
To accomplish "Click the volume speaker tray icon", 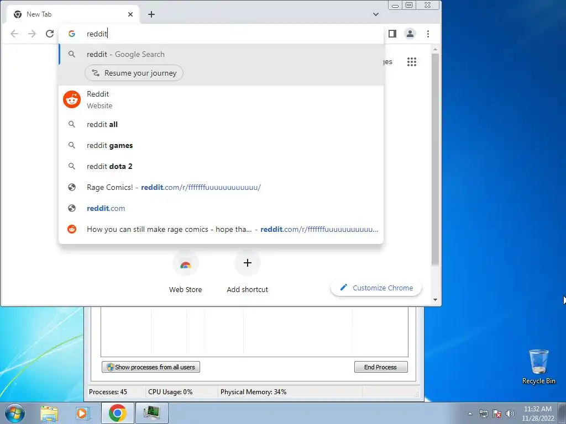I will pos(510,414).
